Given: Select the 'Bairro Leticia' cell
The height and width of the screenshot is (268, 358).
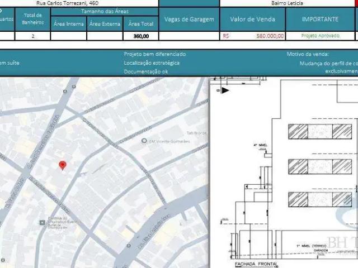Looking at the screenshot, I should pos(287,3).
